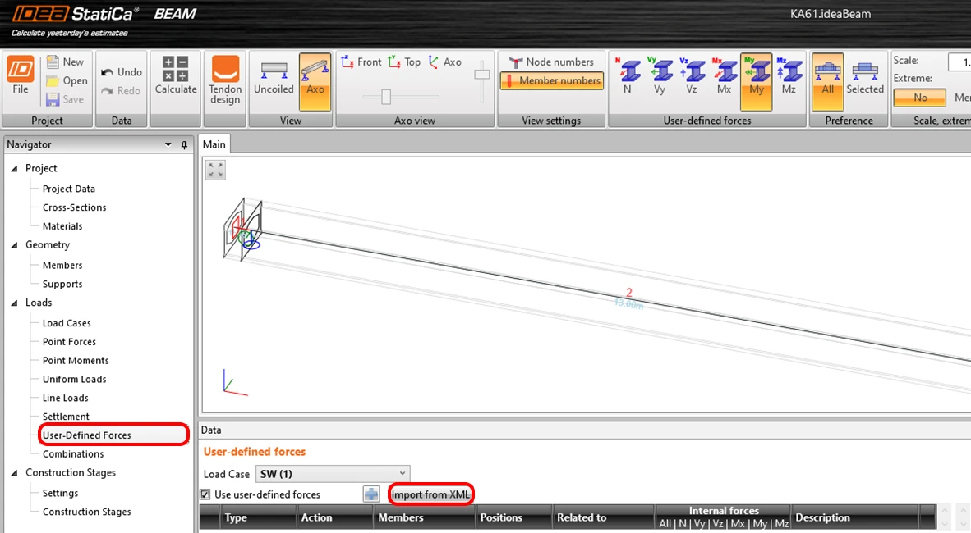Open the File menu button

click(21, 76)
